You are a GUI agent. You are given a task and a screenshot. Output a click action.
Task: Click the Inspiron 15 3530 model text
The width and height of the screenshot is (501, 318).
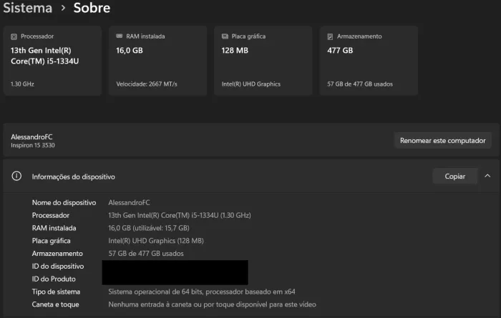[x=33, y=146]
